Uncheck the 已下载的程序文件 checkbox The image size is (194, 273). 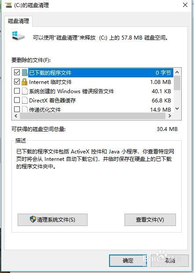(x=17, y=72)
